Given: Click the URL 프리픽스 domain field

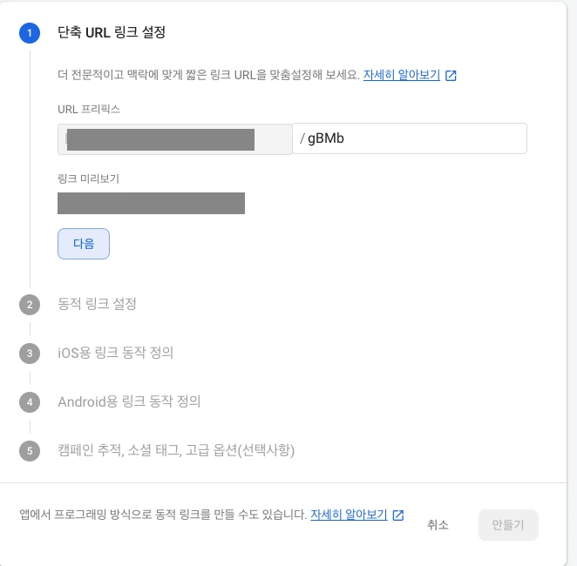Looking at the screenshot, I should tap(174, 139).
